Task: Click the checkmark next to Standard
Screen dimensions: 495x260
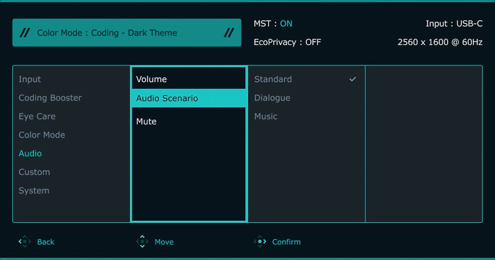Action: point(352,79)
